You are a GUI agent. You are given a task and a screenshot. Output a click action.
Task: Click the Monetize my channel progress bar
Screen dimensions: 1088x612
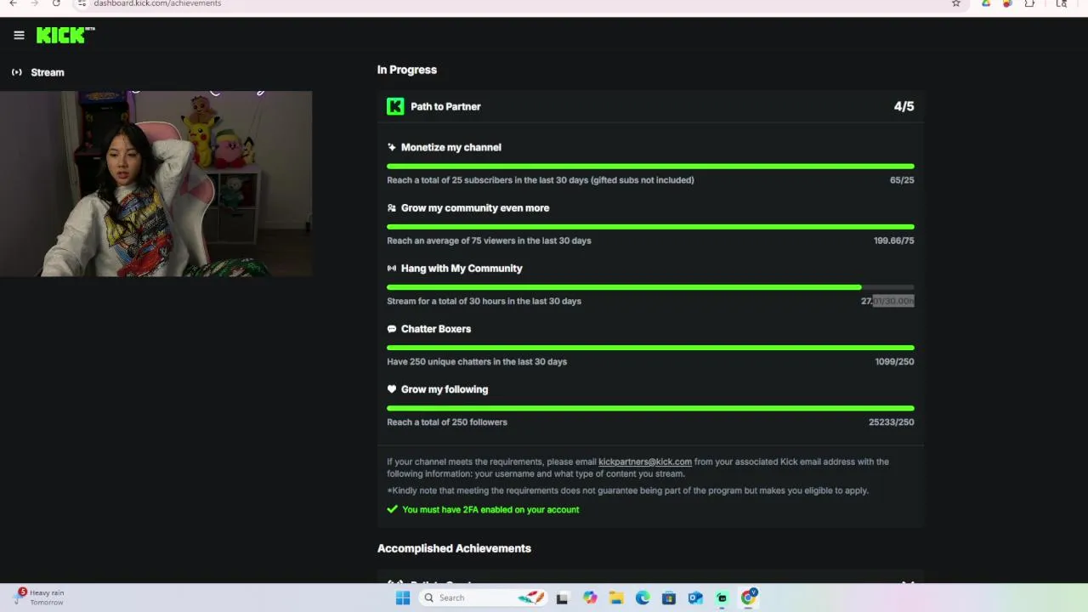[x=650, y=167]
